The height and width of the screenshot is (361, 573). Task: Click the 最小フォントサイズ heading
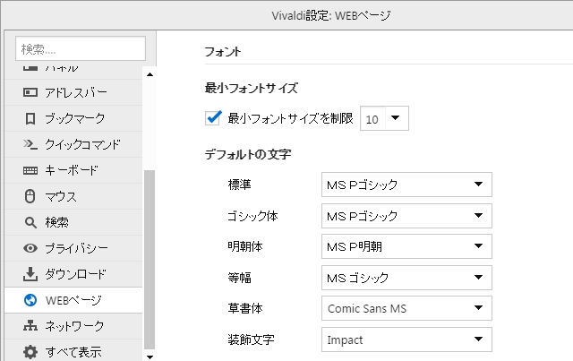(251, 88)
